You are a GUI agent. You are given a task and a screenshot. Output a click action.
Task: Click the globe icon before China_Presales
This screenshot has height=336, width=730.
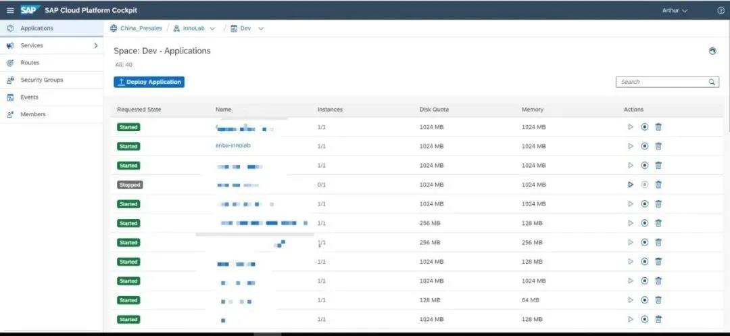tap(114, 28)
